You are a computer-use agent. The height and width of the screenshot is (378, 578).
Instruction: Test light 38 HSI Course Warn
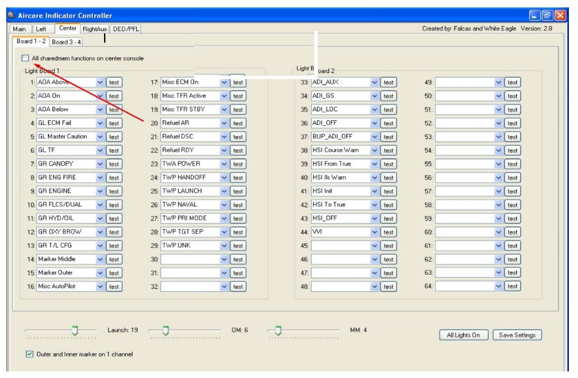pos(388,151)
